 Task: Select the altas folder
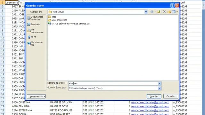coord(52,17)
